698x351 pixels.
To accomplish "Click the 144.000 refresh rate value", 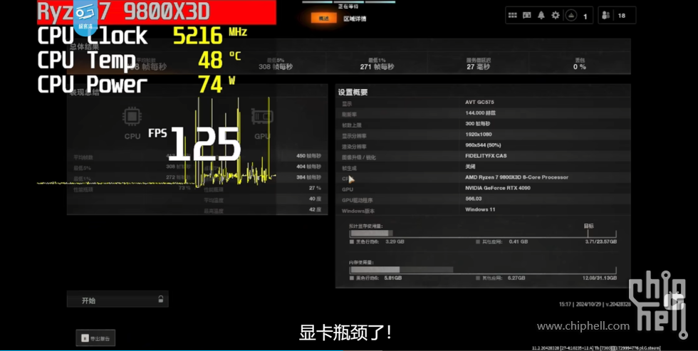I will tap(481, 113).
